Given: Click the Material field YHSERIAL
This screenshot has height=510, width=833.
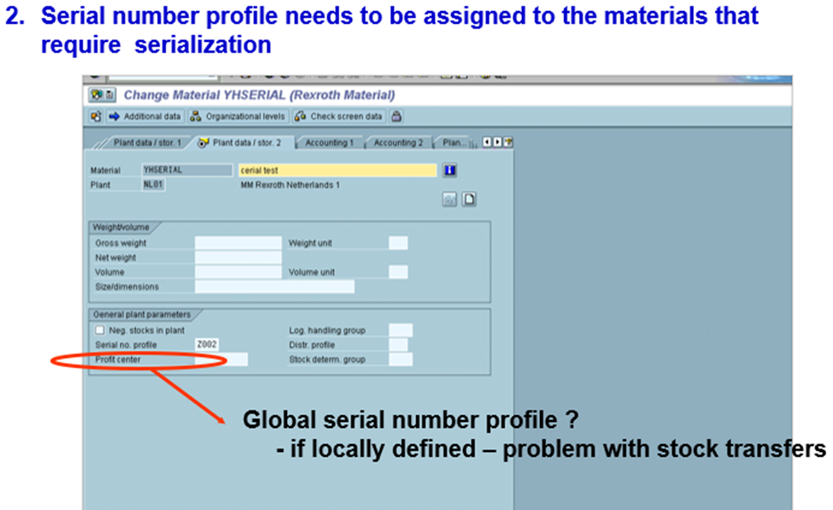Looking at the screenshot, I should tap(187, 170).
